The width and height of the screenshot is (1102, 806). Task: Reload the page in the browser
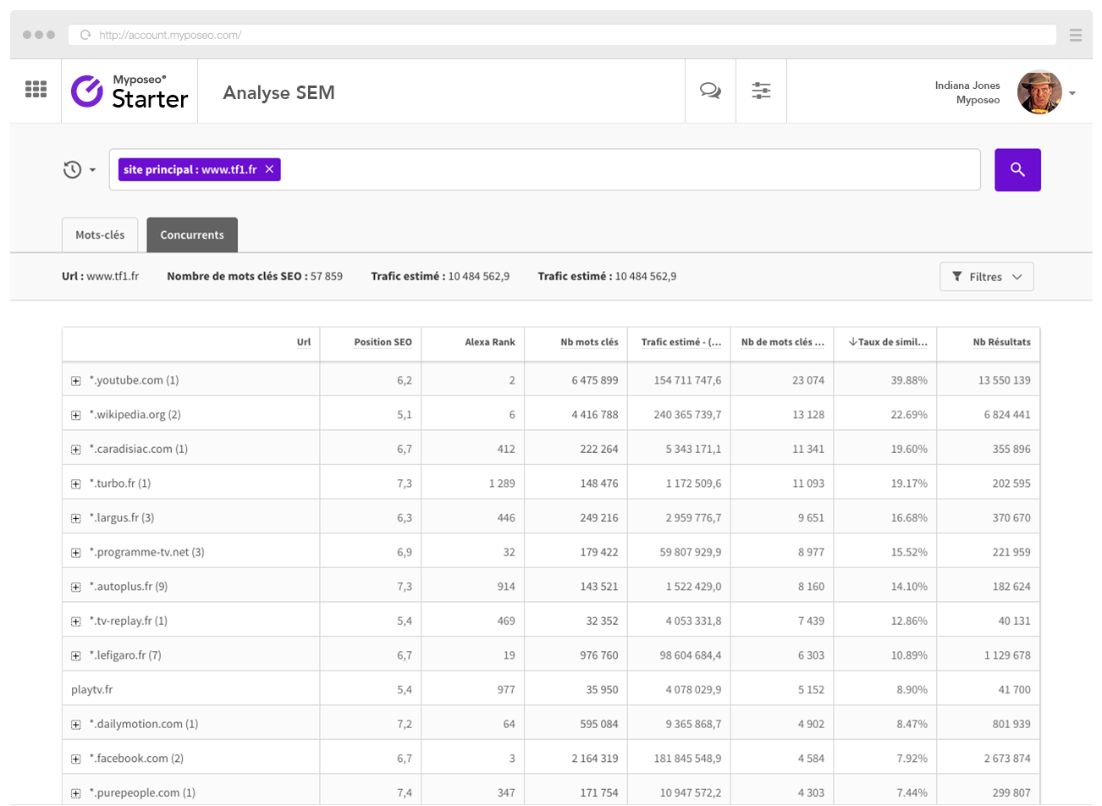click(85, 35)
